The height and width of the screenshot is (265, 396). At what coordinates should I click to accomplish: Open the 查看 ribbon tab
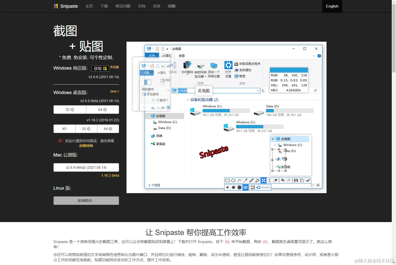tap(182, 56)
